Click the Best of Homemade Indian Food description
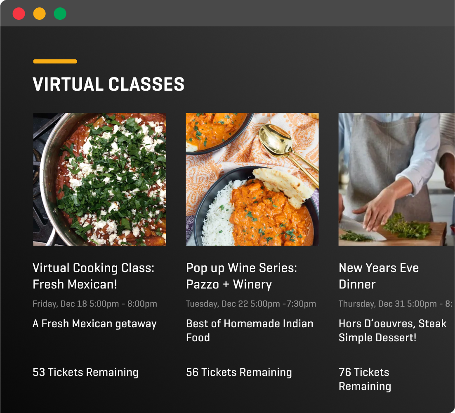Screen dimensions: 455x413 point(250,331)
